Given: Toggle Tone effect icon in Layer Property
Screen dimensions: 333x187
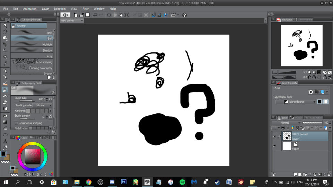Looking at the screenshot, I should pyautogui.click(x=317, y=92).
